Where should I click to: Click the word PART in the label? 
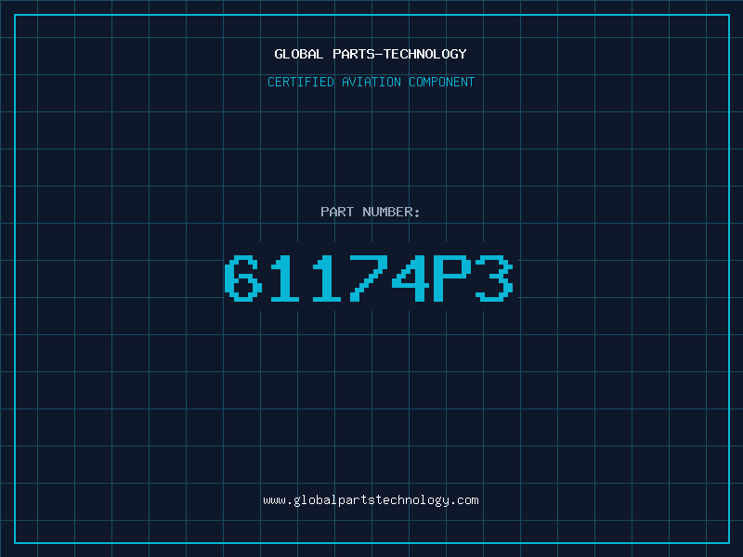point(337,212)
